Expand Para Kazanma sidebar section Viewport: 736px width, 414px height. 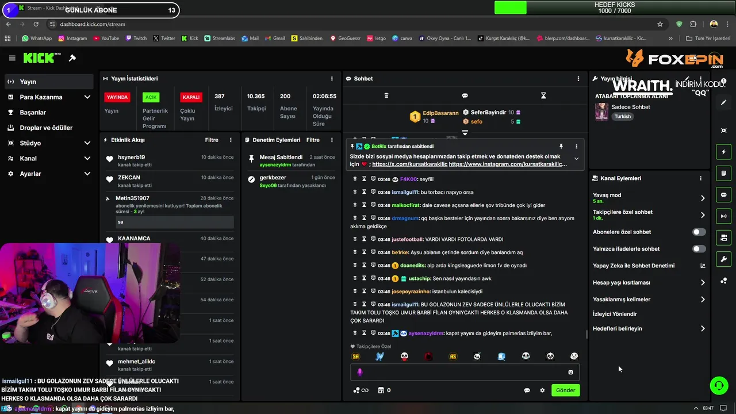pos(87,97)
